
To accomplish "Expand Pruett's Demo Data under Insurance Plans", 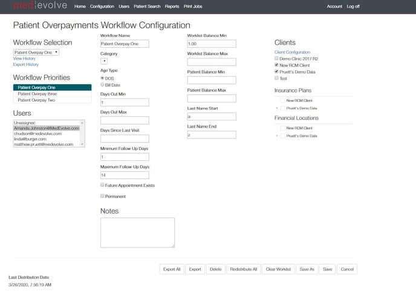I will [276, 108].
